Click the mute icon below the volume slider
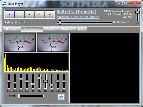The height and width of the screenshot is (107, 143). [137, 23]
